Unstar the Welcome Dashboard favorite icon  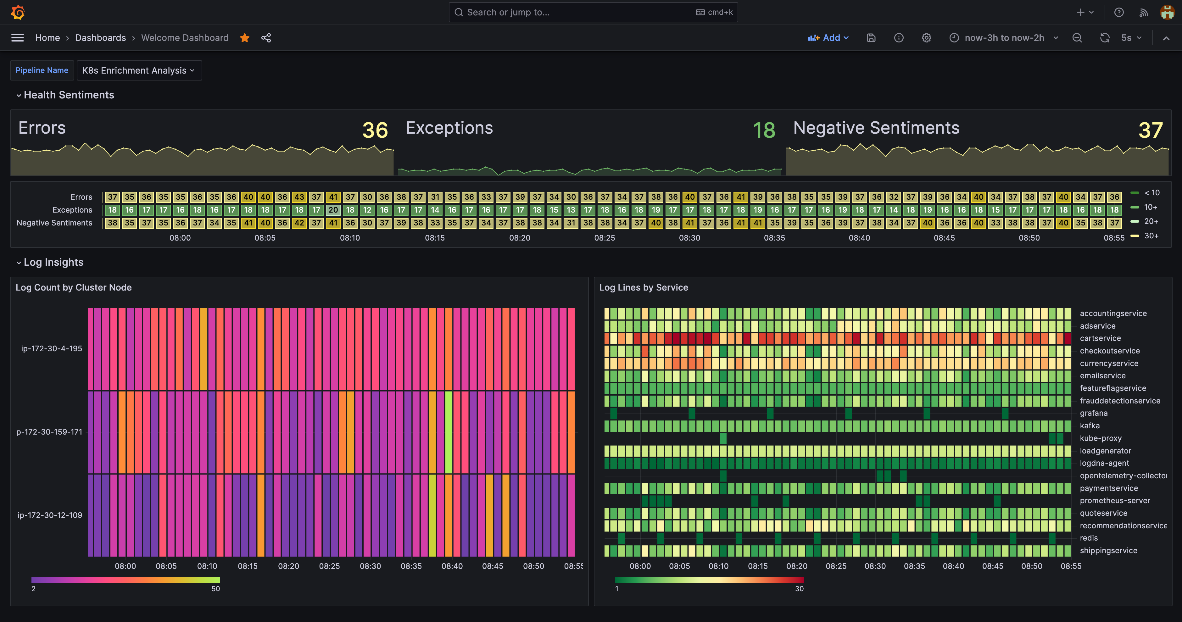(x=245, y=38)
